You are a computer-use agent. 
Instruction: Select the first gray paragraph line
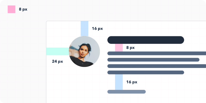tap(157, 53)
